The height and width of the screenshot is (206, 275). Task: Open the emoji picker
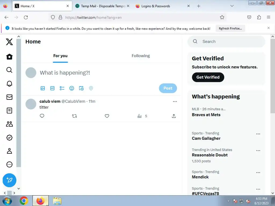tap(71, 88)
